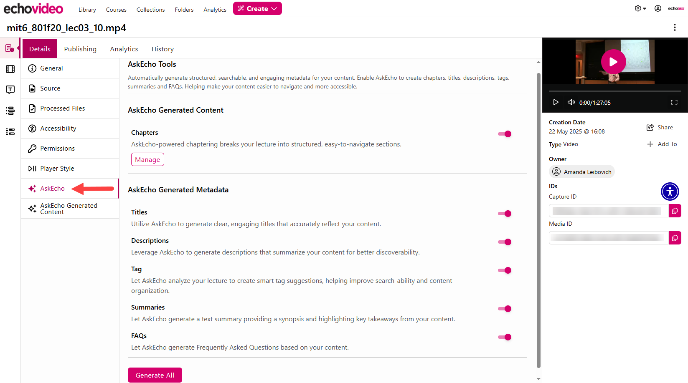Play video with large center play button

click(613, 62)
